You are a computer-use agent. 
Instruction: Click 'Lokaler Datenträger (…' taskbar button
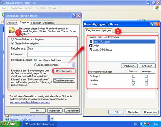click(x=40, y=124)
